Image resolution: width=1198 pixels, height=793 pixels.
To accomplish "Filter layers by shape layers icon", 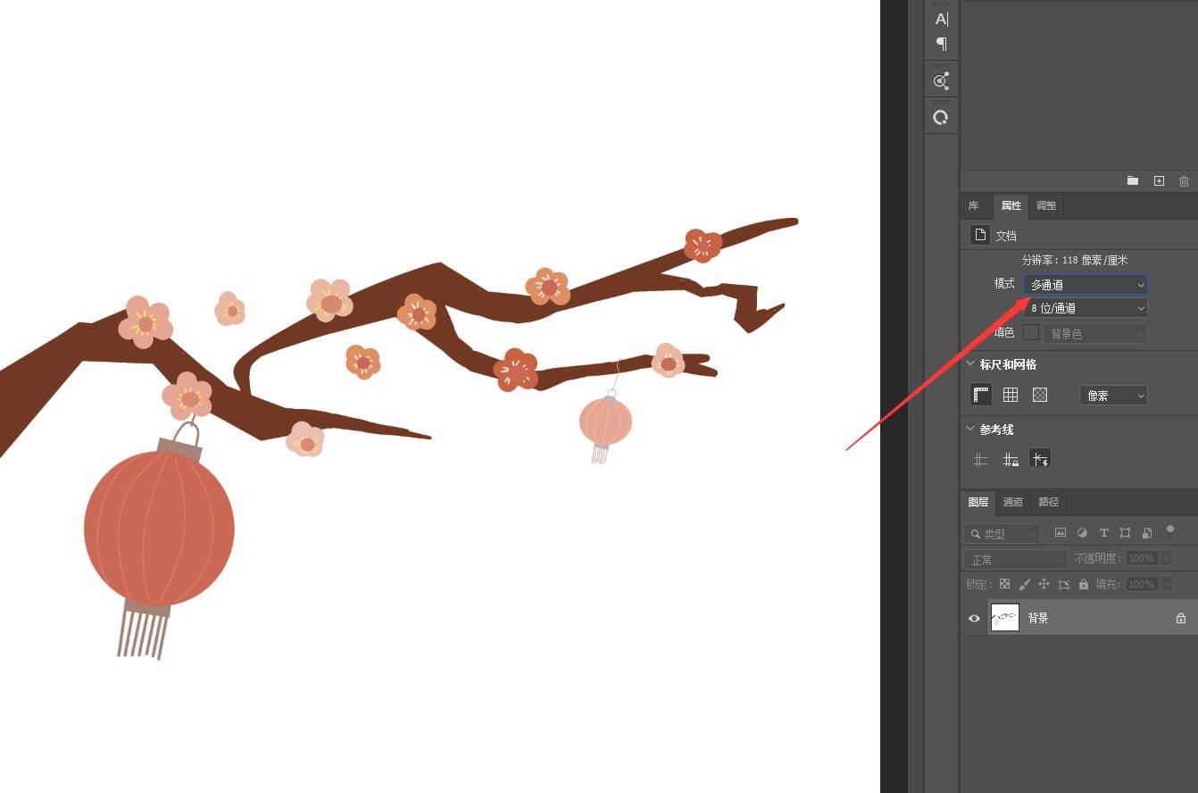I will click(1125, 533).
